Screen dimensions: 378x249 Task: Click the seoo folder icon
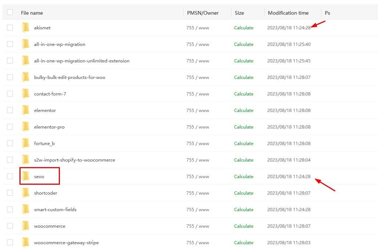coord(25,176)
